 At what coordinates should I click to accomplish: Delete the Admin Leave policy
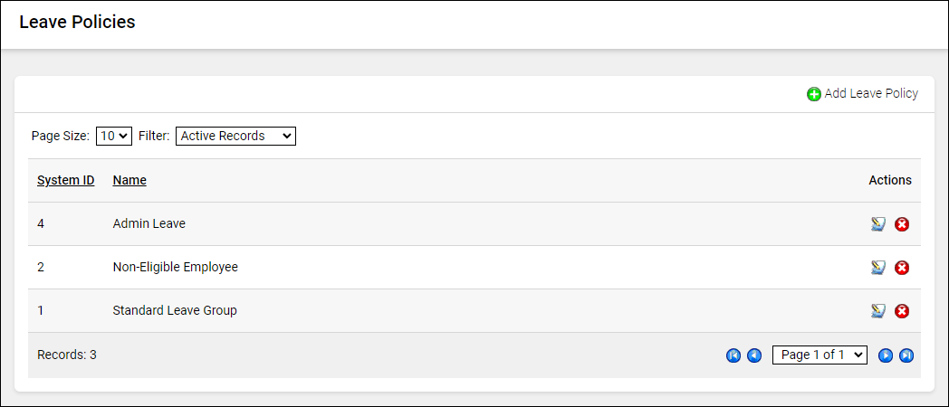pos(902,224)
